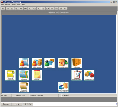Click the July 12, 2010 date in status bar
This screenshot has height=107, width=118.
coord(21,96)
